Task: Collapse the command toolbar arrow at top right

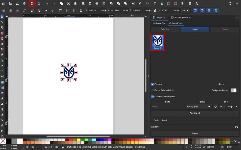Action: click(x=237, y=4)
